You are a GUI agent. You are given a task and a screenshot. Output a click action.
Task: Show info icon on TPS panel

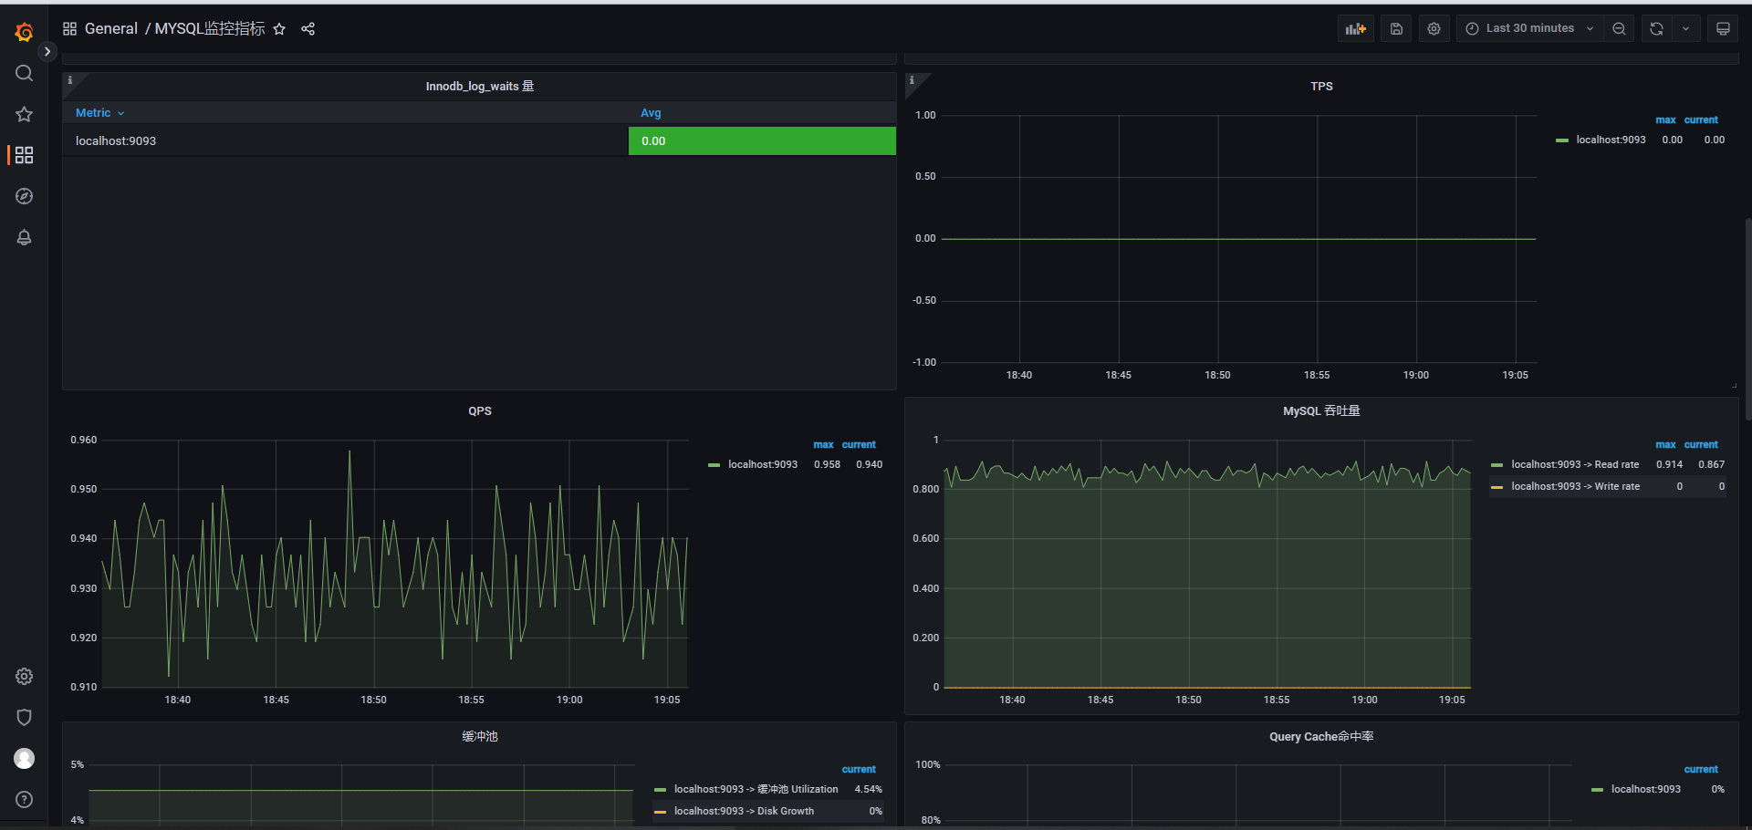click(912, 80)
